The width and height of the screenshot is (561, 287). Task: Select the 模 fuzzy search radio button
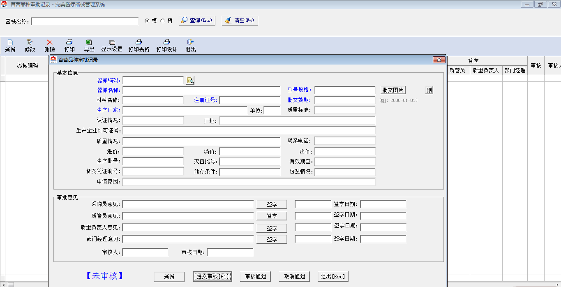[x=147, y=21]
